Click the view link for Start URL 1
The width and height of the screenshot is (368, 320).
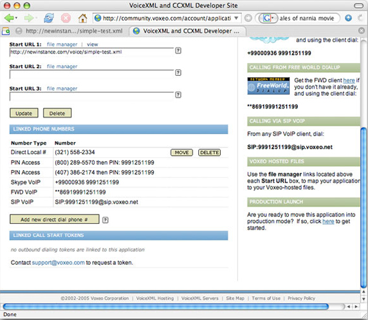coord(92,44)
